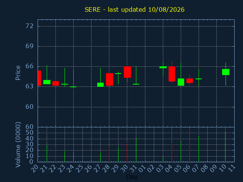Click the chart title SERE last updated
Image resolution: width=243 pixels, height=182 pixels.
coord(134,9)
